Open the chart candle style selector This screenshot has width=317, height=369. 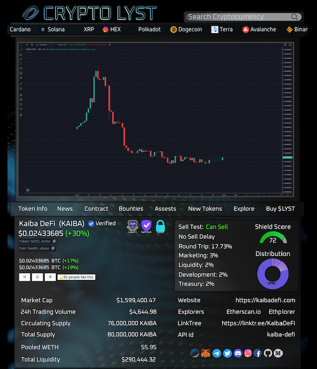[32, 45]
